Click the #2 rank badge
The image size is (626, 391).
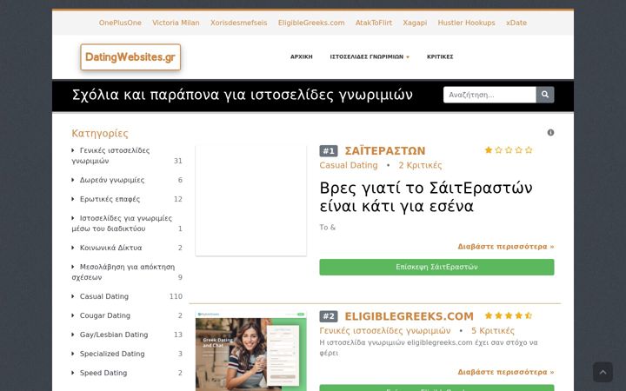point(329,316)
